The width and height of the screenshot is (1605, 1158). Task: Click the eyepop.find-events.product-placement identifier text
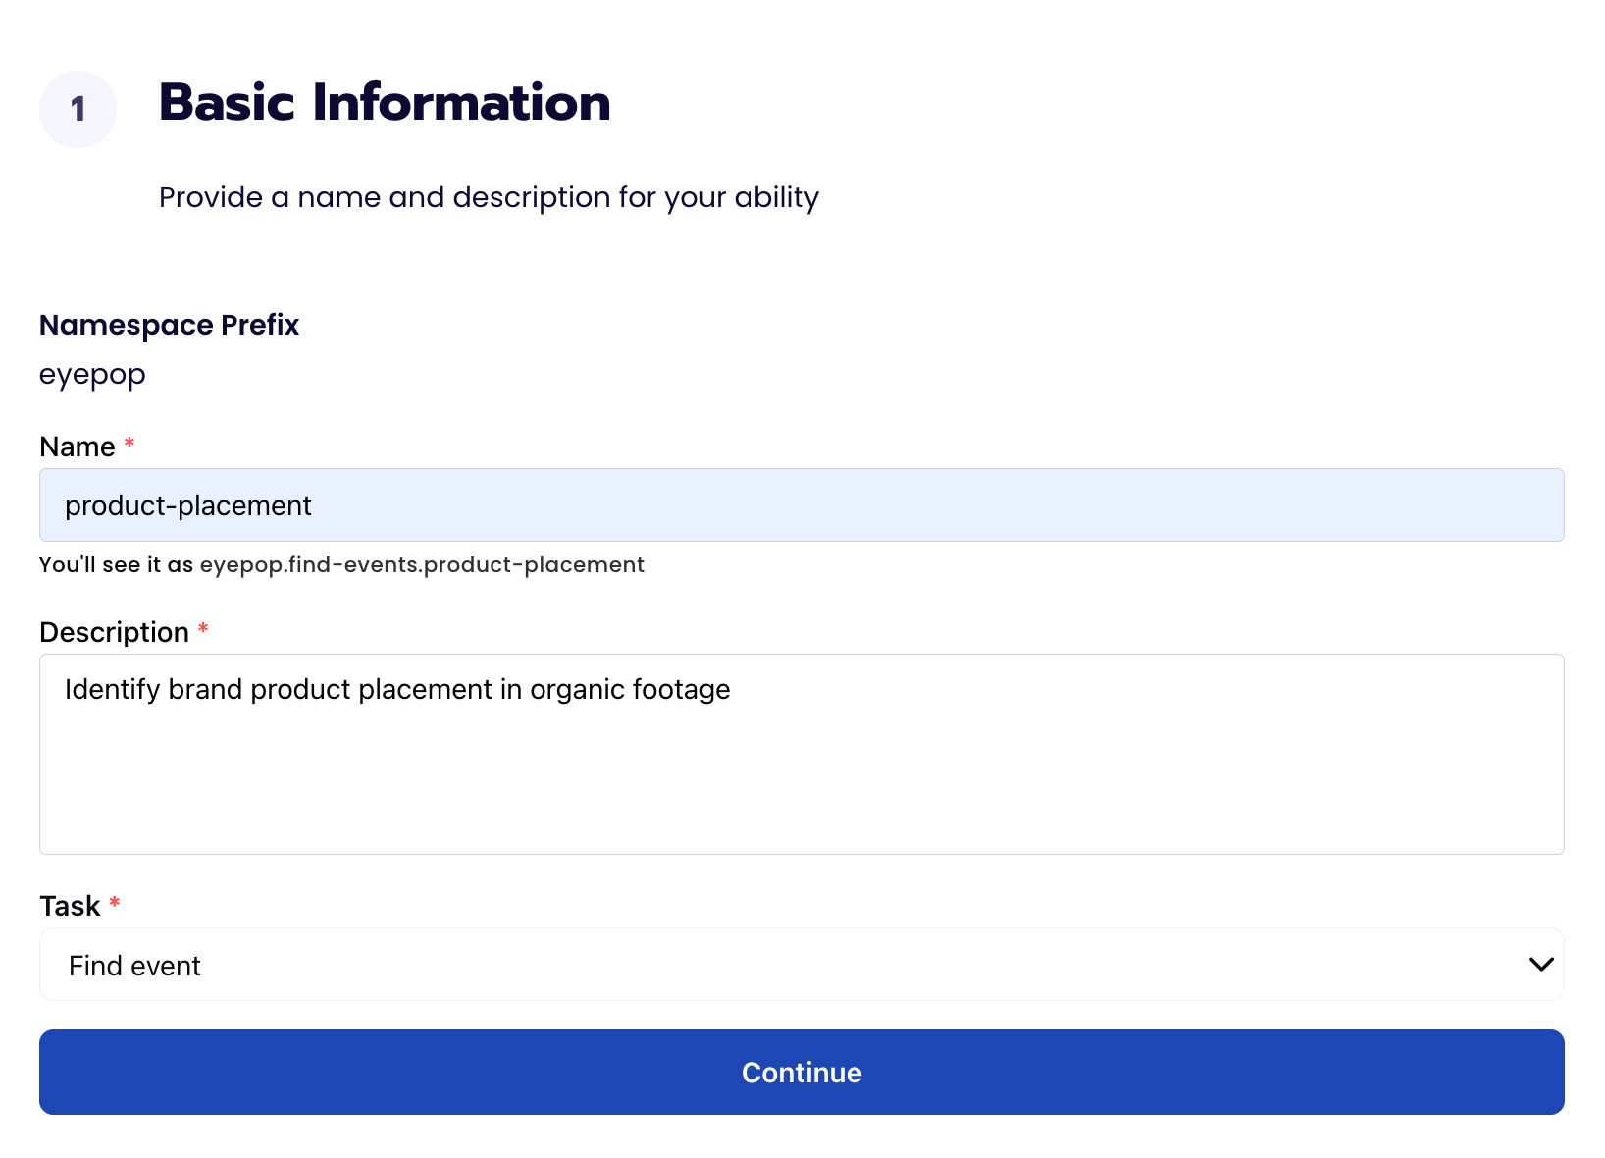[x=422, y=565]
